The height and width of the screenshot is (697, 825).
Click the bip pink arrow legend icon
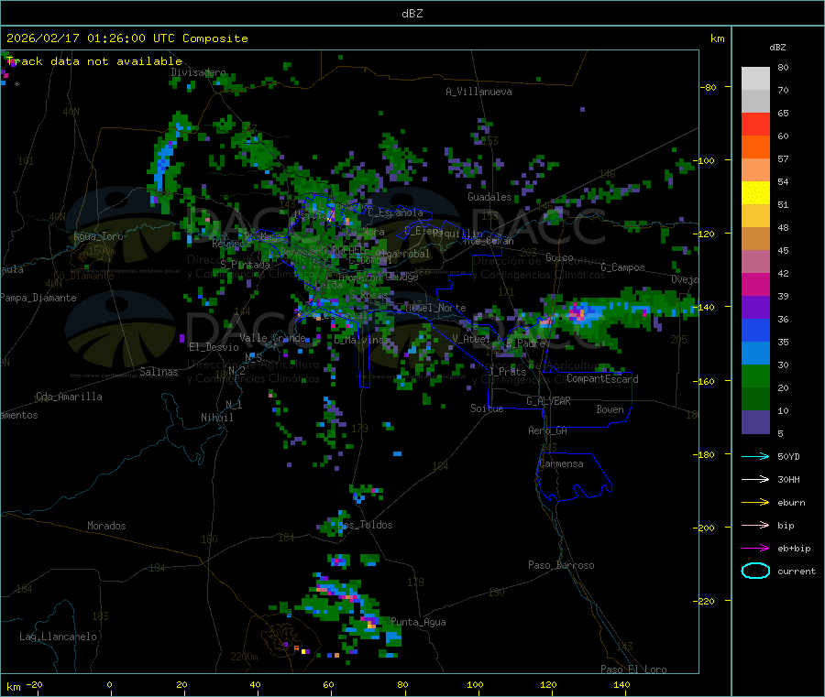tap(755, 525)
